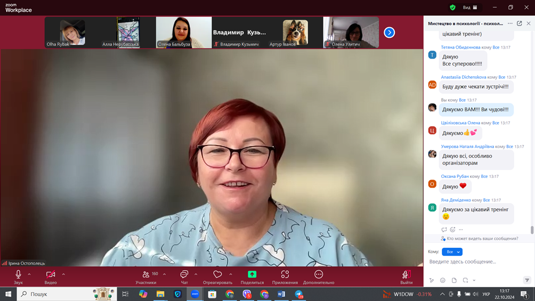This screenshot has height=301, width=535.
Task: Click the Выйти leave meeting button
Action: pyautogui.click(x=407, y=276)
